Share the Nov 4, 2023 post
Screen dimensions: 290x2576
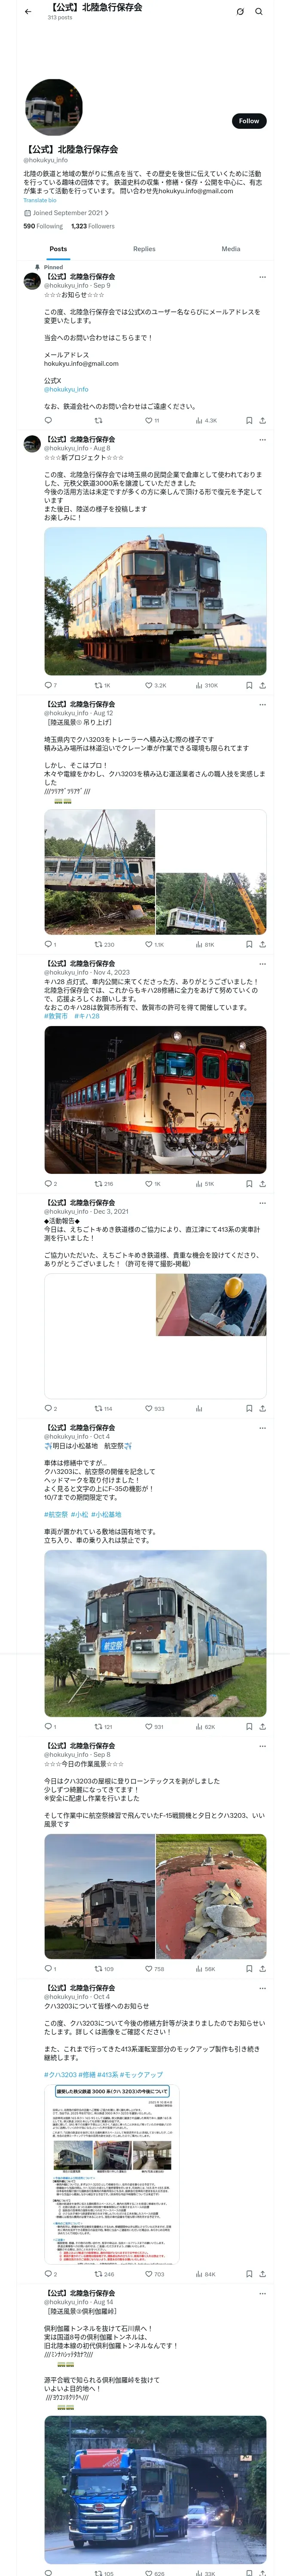(262, 1184)
